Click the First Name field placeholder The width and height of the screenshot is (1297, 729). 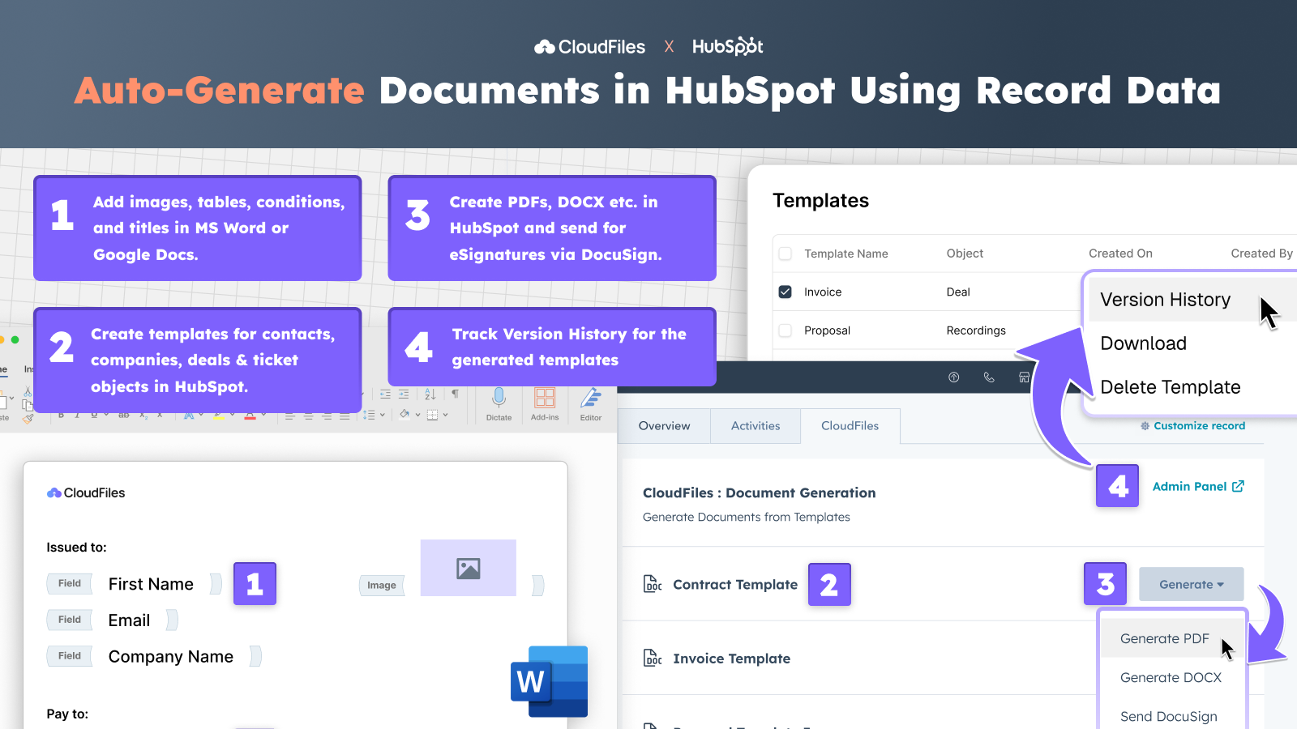click(x=151, y=583)
